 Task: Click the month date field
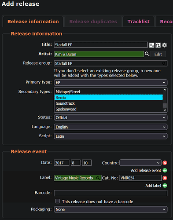pos(76,163)
